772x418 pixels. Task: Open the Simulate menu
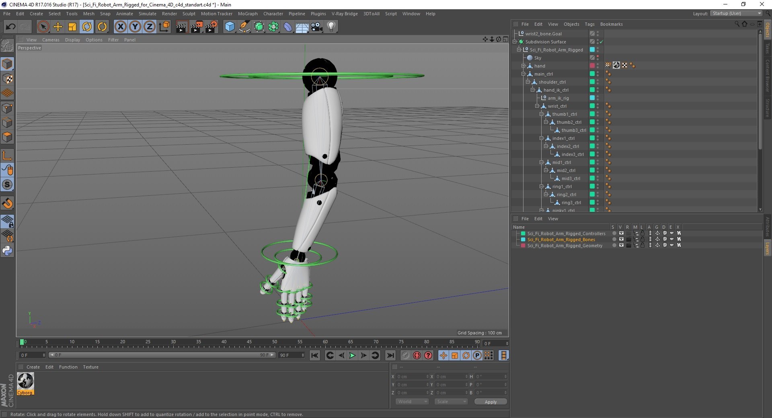148,14
